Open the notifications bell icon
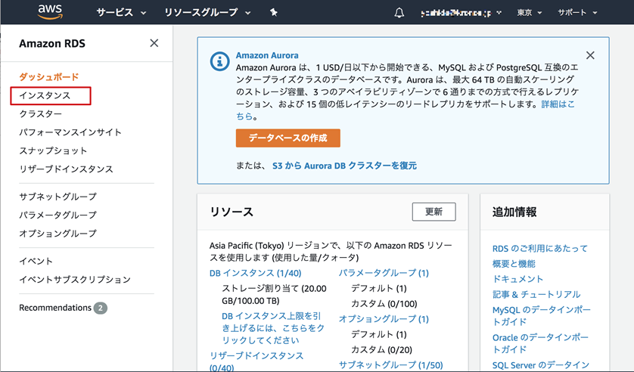Viewport: 634px width, 372px height. [399, 13]
